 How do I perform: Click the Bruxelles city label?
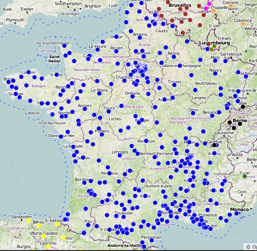pyautogui.click(x=180, y=5)
